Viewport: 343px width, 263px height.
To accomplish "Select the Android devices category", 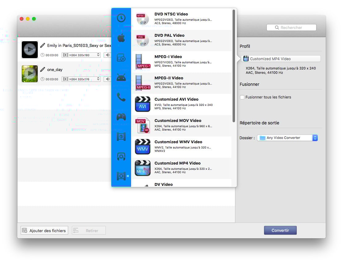I will point(121,77).
